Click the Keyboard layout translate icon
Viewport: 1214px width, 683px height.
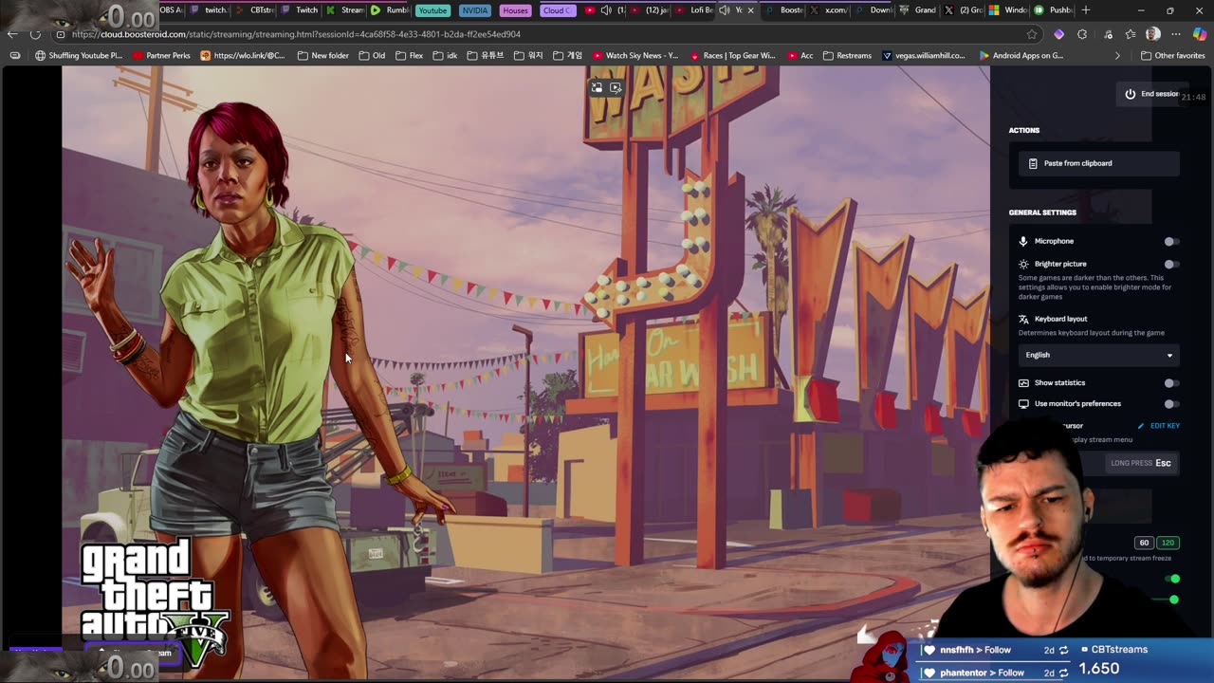[1023, 319]
